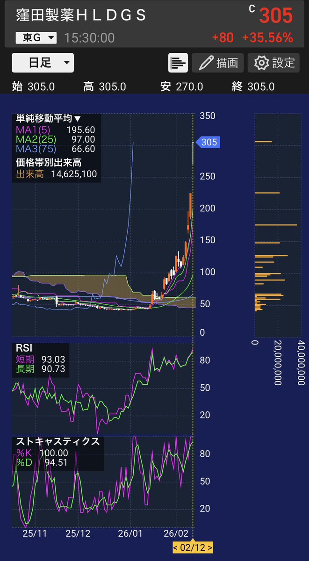Select the MA3(75) 66.60 legend entry
The image size is (309, 561).
pos(56,149)
